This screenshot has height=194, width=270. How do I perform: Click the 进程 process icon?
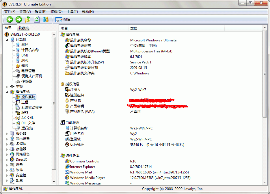(x=18, y=102)
